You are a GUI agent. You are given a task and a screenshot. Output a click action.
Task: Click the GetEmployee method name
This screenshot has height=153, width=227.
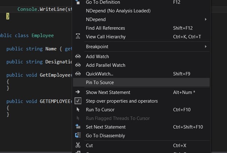coord(55,75)
